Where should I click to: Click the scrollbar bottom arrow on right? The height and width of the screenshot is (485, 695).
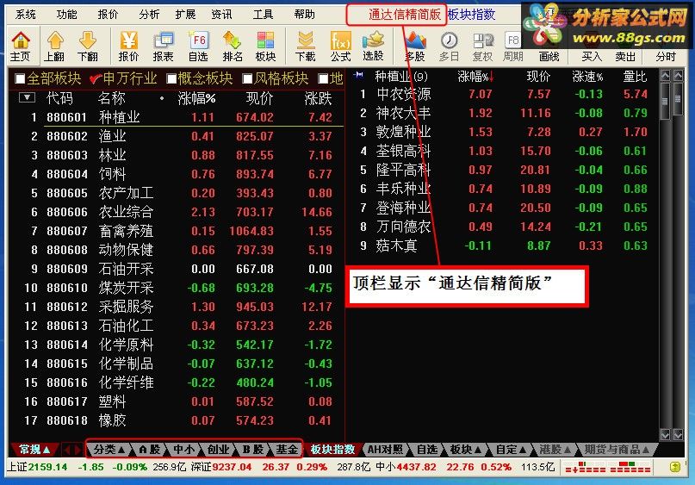click(x=678, y=434)
